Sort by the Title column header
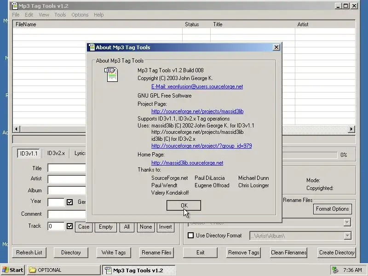 253,24
